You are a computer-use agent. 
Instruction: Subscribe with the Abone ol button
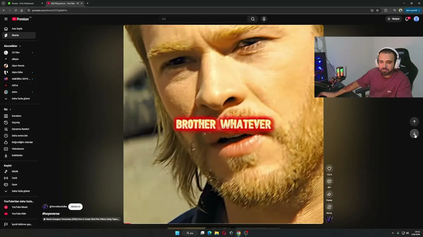tap(75, 207)
